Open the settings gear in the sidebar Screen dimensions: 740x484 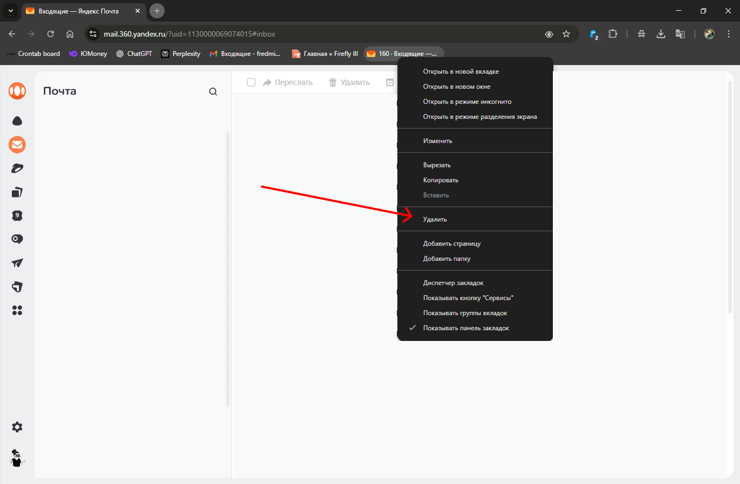click(17, 427)
